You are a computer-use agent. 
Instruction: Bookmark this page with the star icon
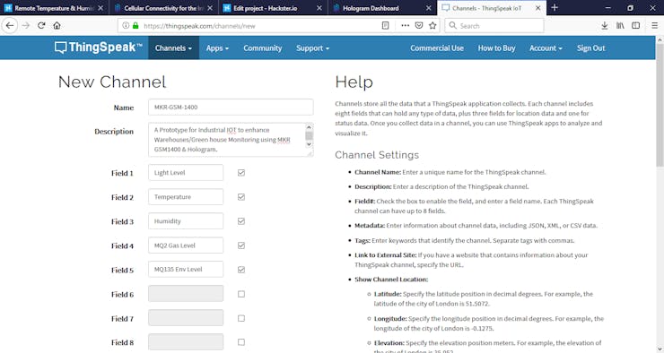432,25
